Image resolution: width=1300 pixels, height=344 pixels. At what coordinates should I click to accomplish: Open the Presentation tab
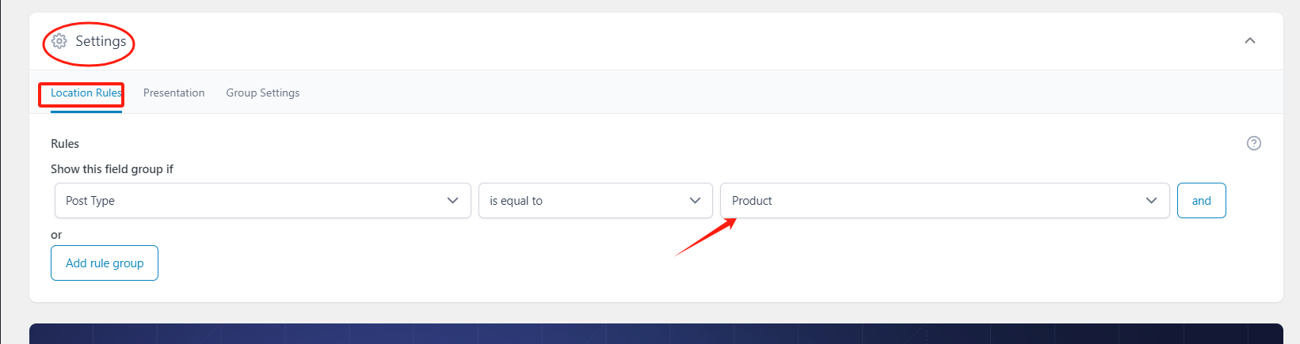click(173, 93)
